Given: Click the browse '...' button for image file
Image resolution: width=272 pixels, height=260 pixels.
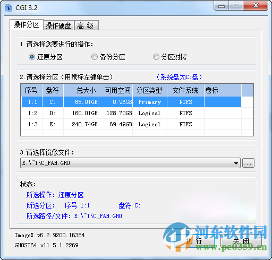Looking at the screenshot, I should point(248,163).
